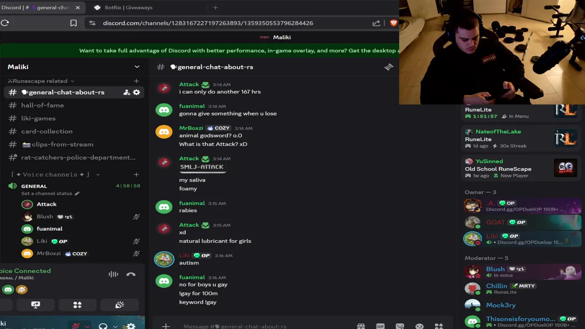Collapse the Voice channels category
Screen dimensions: 585x329
55,175
